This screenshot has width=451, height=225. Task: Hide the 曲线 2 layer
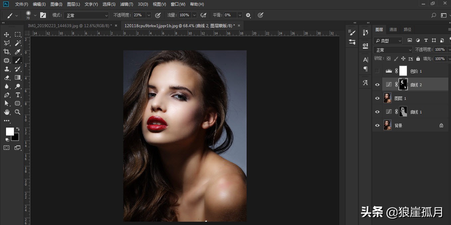[x=377, y=85]
